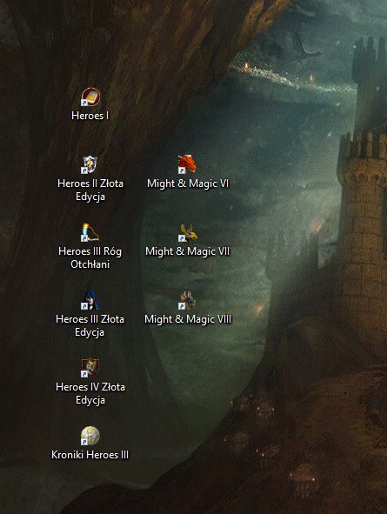Click the Might & Magic VII icon
The height and width of the screenshot is (514, 387).
pyautogui.click(x=188, y=232)
